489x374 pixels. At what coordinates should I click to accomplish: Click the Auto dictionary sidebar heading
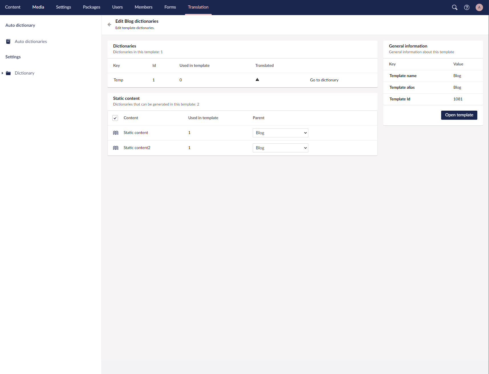pyautogui.click(x=20, y=25)
